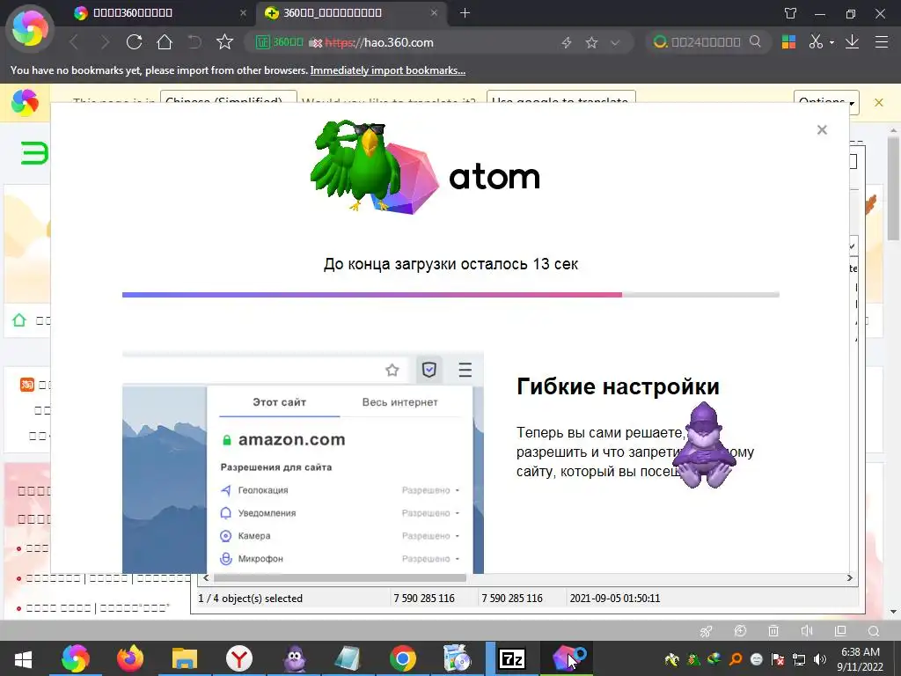Image resolution: width=901 pixels, height=676 pixels.
Task: Click '1 / 4 object(s) selected' status text
Action: (x=250, y=599)
